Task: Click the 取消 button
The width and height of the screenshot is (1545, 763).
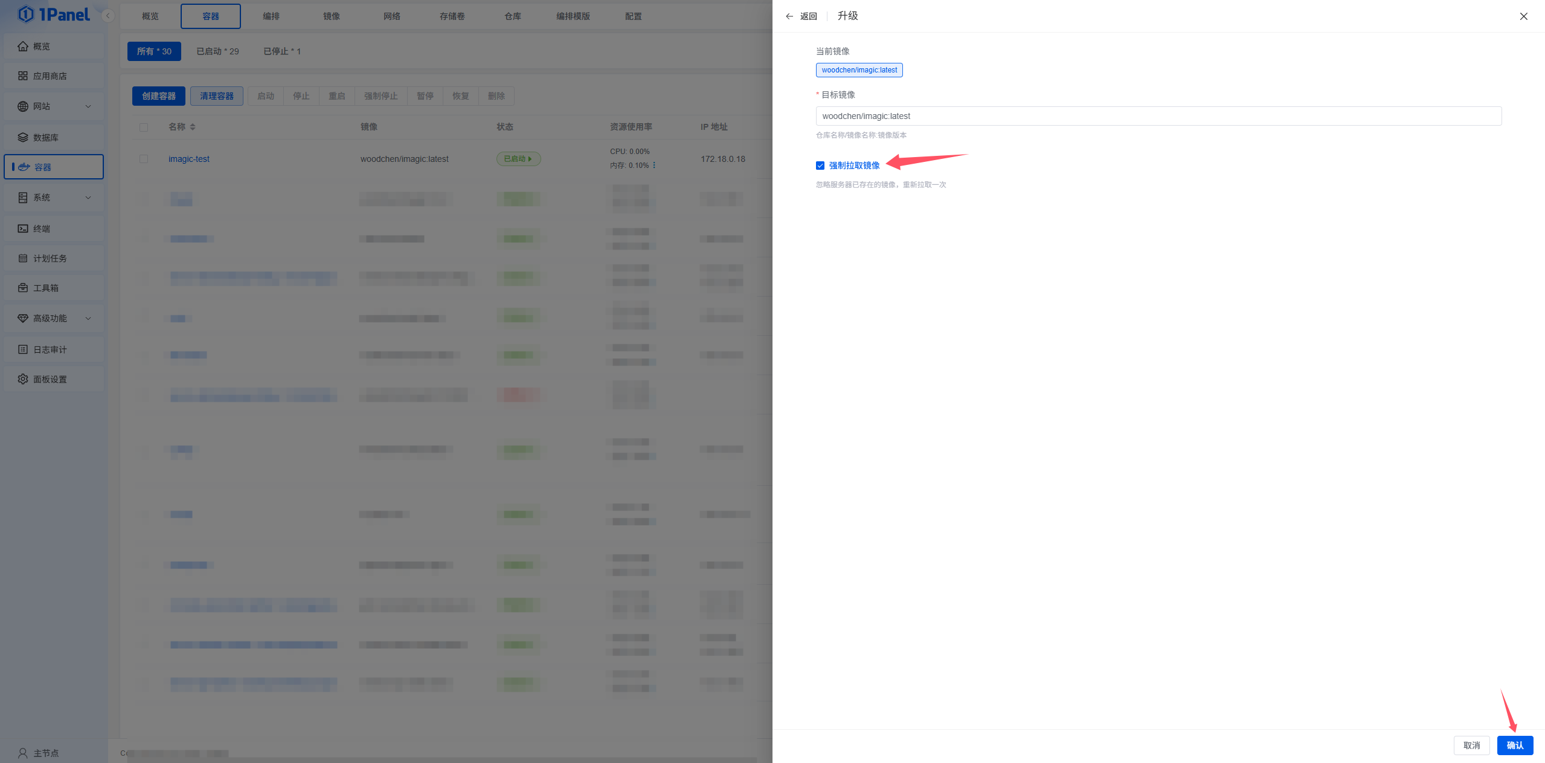Action: [1471, 745]
